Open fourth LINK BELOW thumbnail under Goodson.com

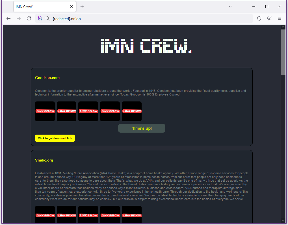pyautogui.click(x=110, y=111)
